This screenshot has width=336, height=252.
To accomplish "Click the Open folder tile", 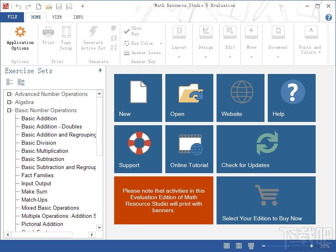I will click(x=189, y=98).
